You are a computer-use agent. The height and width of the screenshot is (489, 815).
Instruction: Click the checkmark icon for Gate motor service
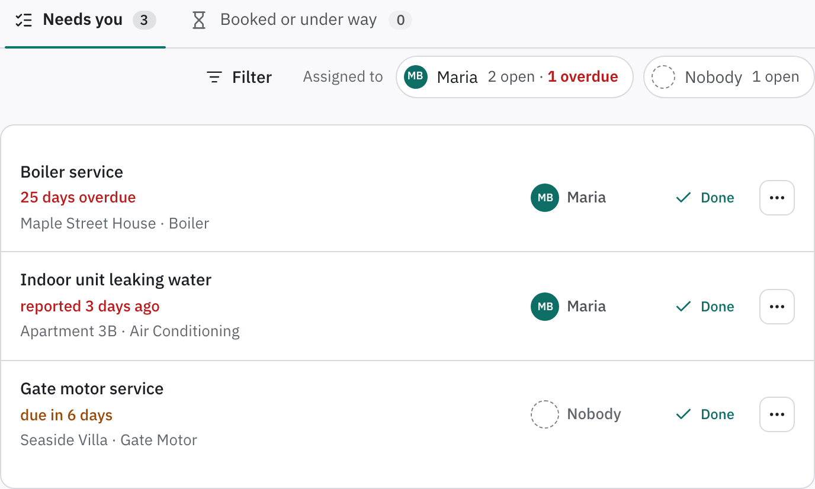(x=684, y=414)
